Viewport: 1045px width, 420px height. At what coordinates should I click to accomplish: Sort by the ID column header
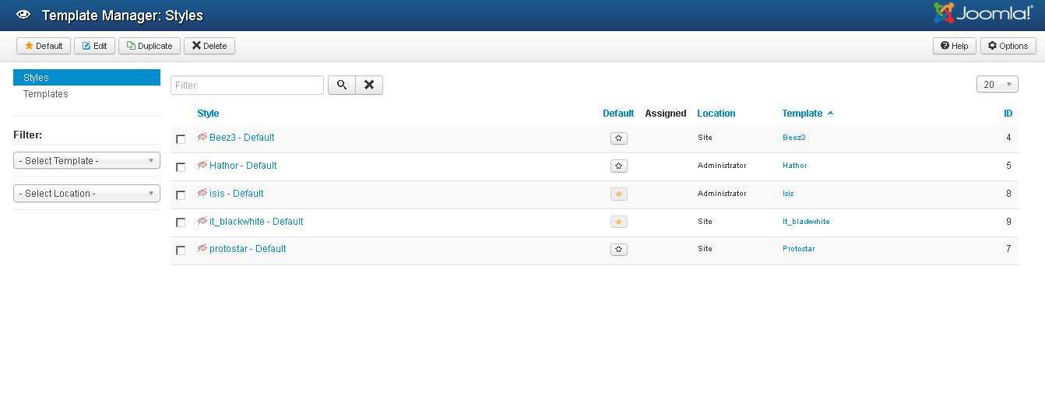pos(1008,114)
